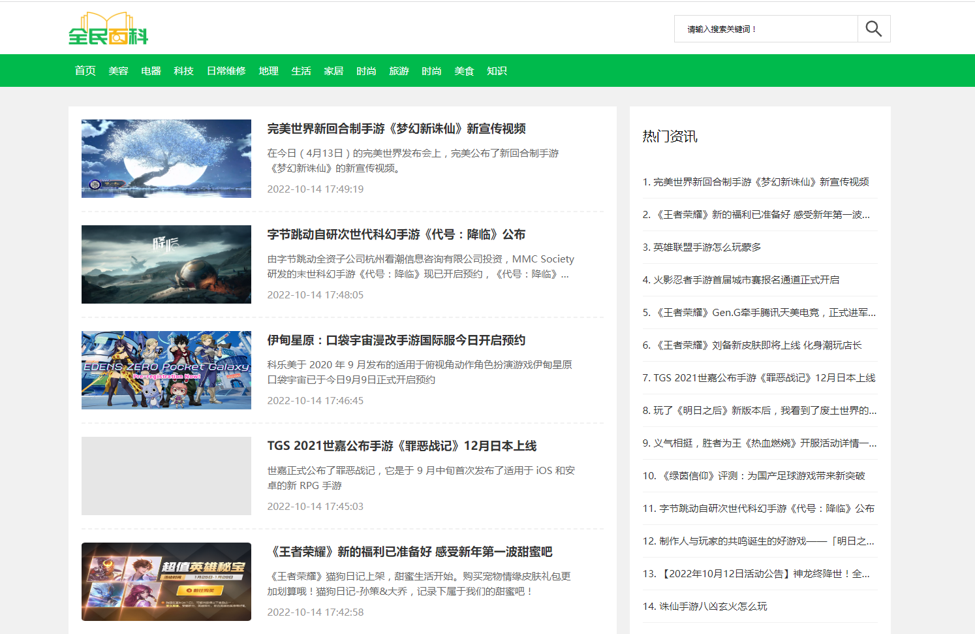Click the magnifying glass search icon
This screenshot has height=634, width=975.
(x=874, y=29)
